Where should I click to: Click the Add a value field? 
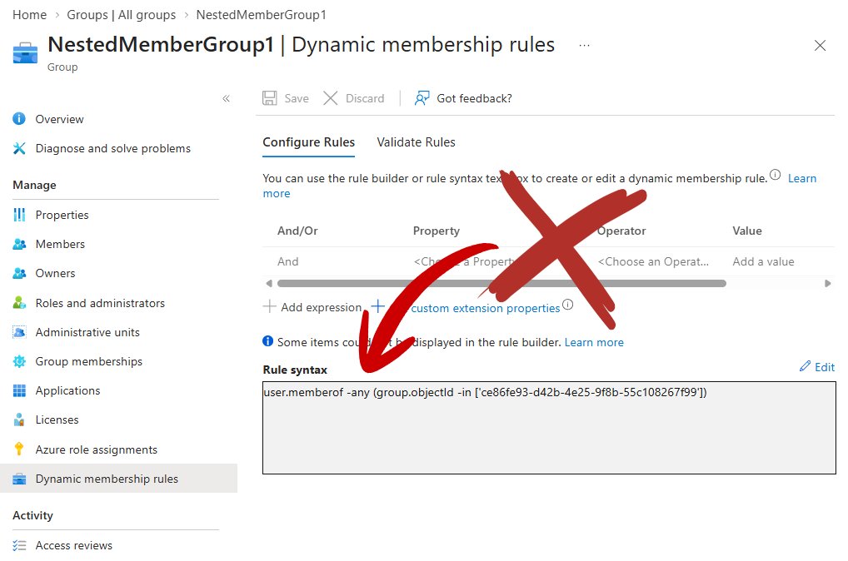(x=763, y=261)
